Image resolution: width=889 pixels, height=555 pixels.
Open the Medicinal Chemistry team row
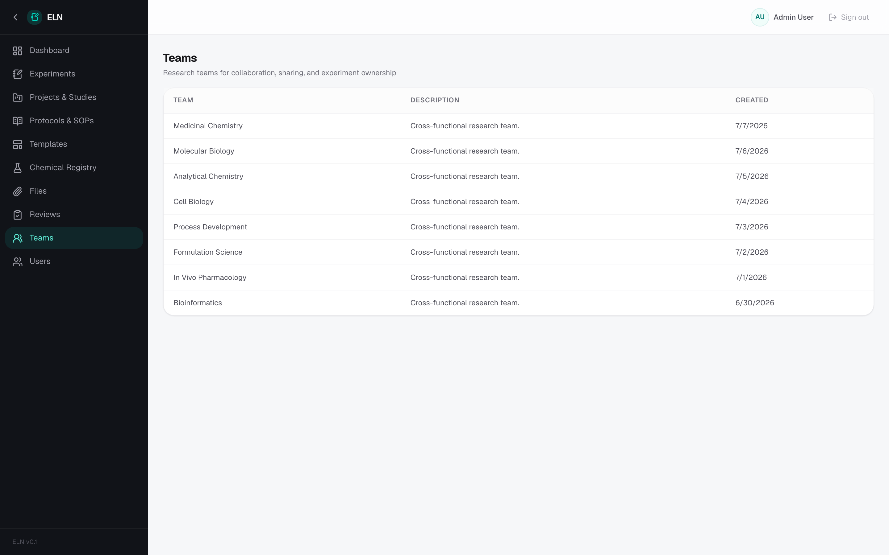[518, 126]
